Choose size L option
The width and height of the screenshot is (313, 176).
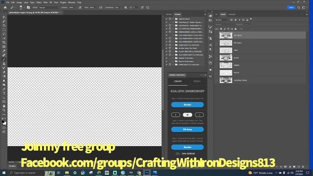point(199,115)
